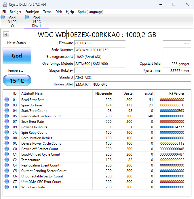This screenshot has width=194, height=199.
Task: Click raw value 000000000B63
Action: (172, 111)
